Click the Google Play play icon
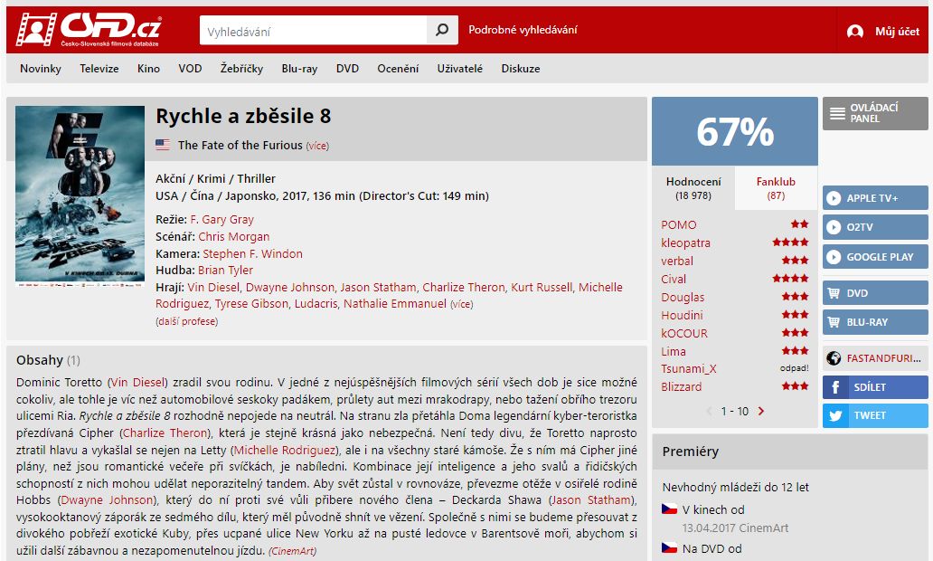 (x=834, y=257)
